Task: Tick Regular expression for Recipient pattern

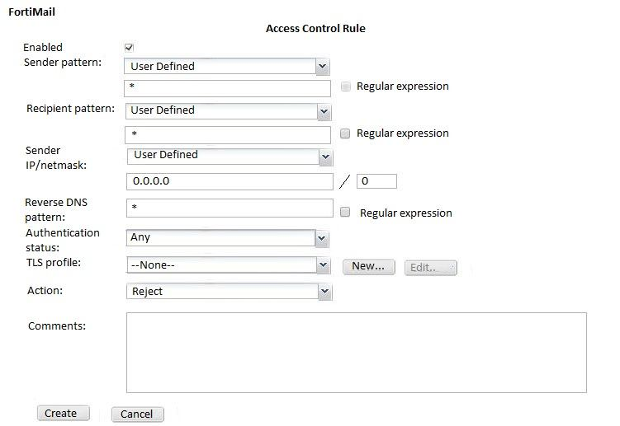Action: click(x=346, y=133)
